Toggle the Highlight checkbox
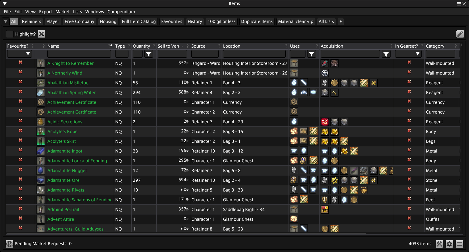 pos(9,34)
